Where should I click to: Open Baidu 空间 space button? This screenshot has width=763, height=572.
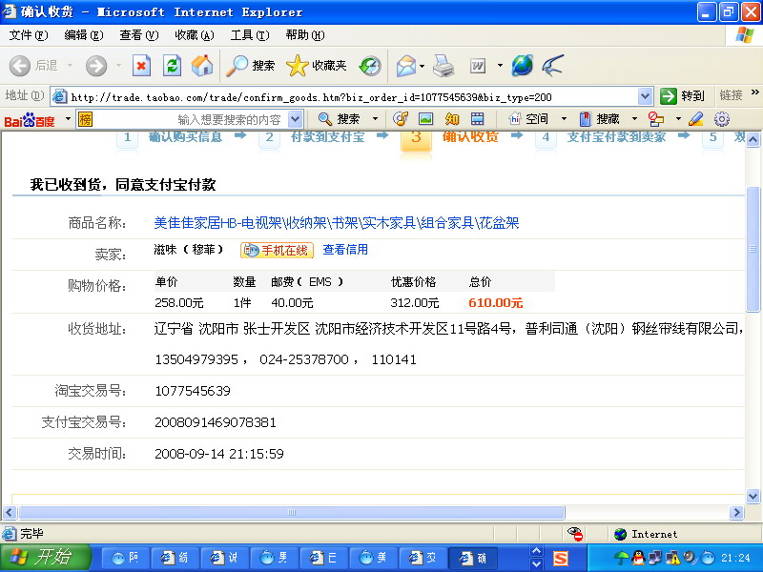pyautogui.click(x=528, y=118)
